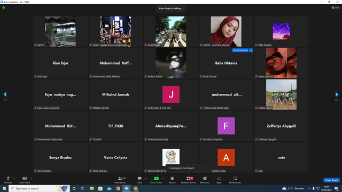Click the green Share Screen button
Viewport: 342px width, 192px height.
(156, 180)
